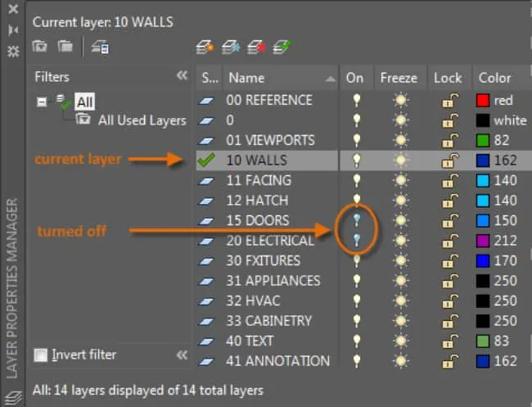Turn off the 31 APPLIANCES layer
The height and width of the screenshot is (407, 532).
(x=356, y=280)
